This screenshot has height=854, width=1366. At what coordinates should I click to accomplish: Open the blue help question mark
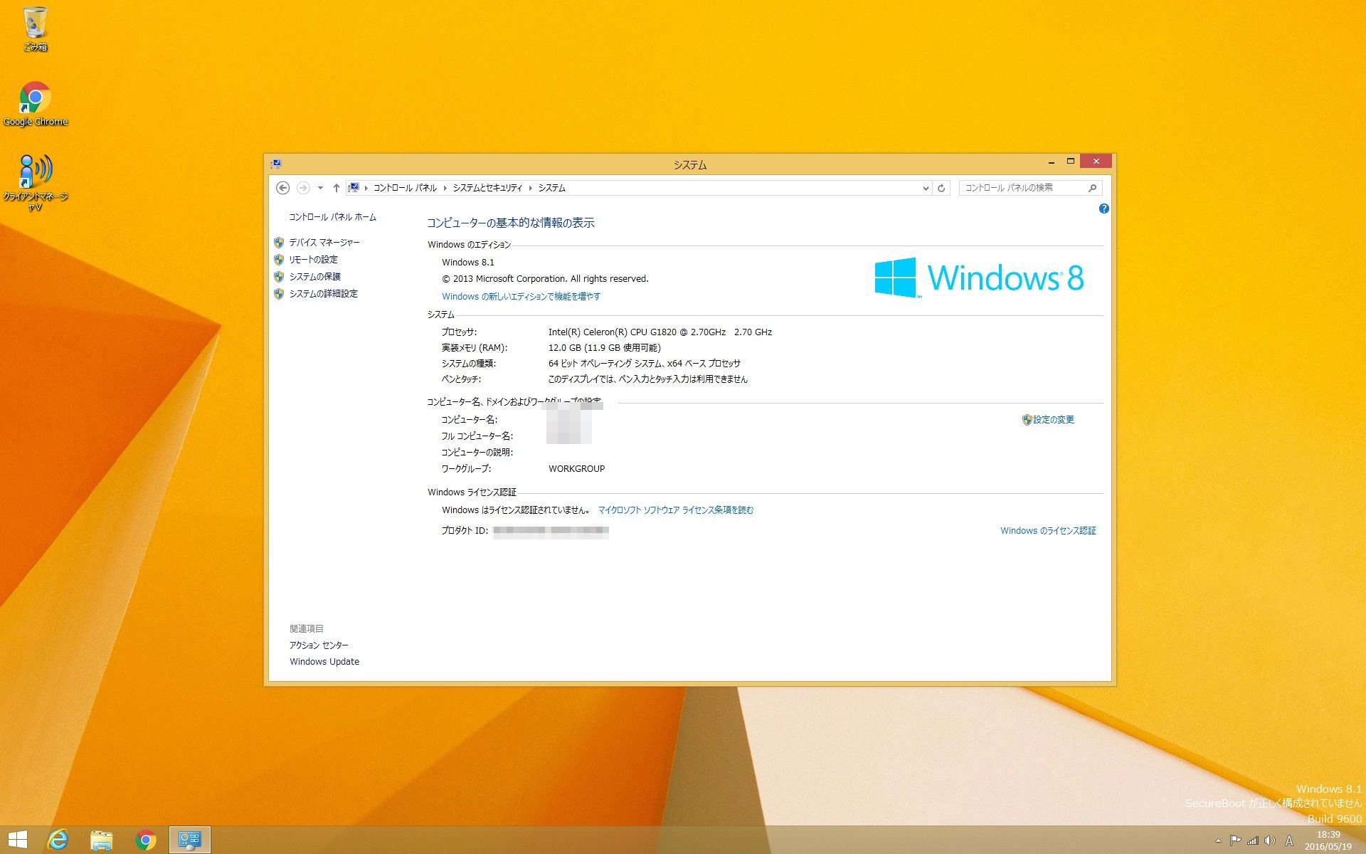pos(1103,209)
